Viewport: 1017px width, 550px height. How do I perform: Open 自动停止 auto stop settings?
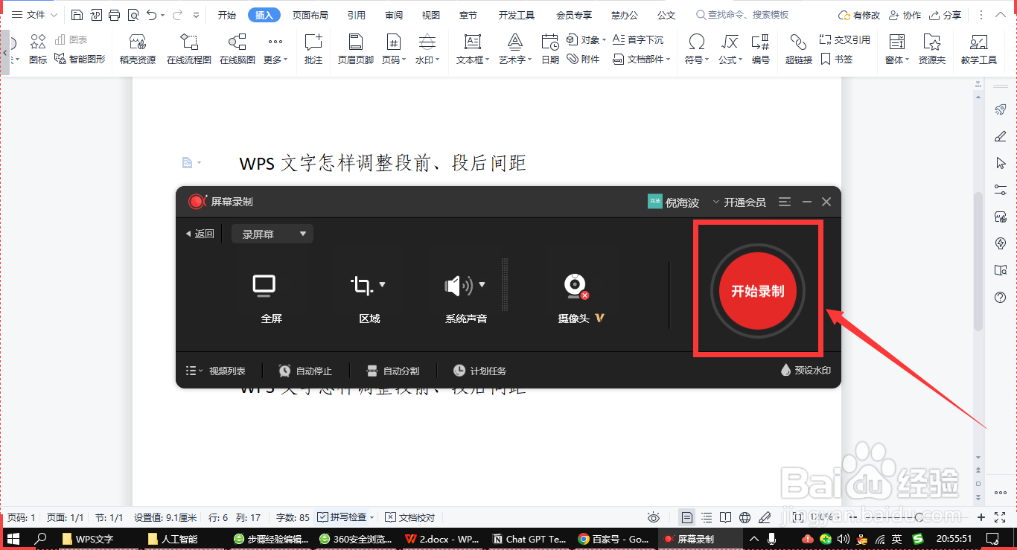(305, 371)
